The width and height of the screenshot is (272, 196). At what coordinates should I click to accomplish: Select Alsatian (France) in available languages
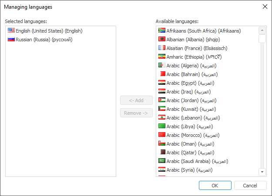coord(197,48)
